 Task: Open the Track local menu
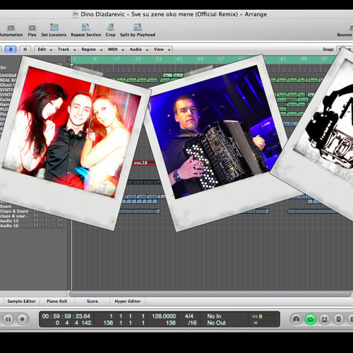66,49
